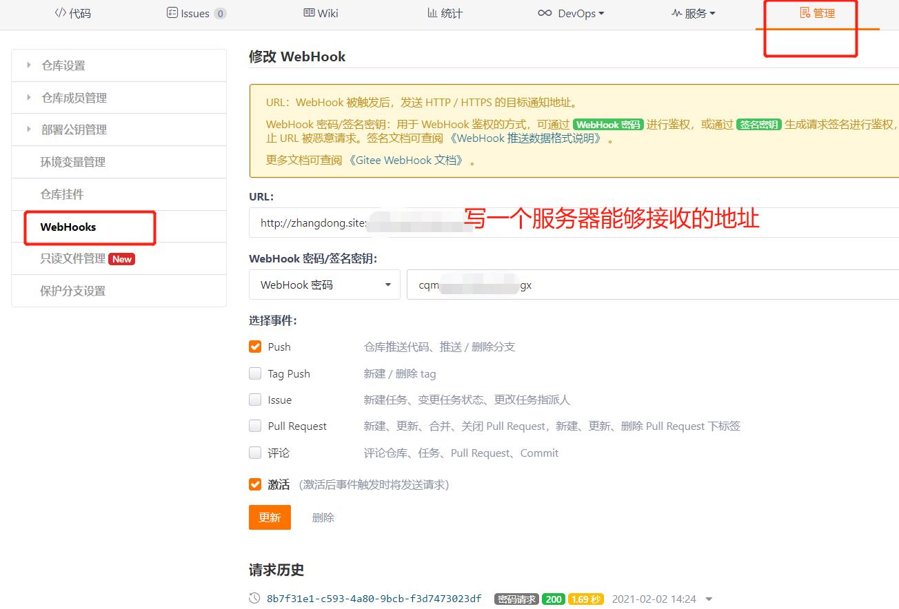Expand request history entry details arrow

[709, 599]
